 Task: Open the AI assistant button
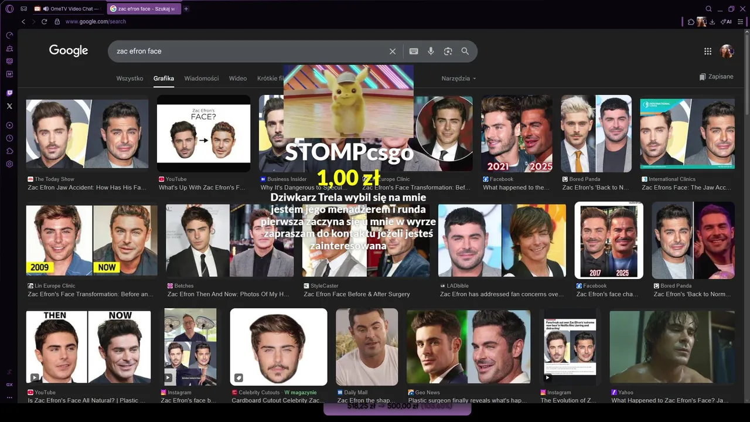(726, 22)
